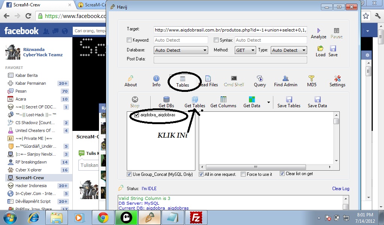Click the Chrome bookmark star

[x=366, y=16]
